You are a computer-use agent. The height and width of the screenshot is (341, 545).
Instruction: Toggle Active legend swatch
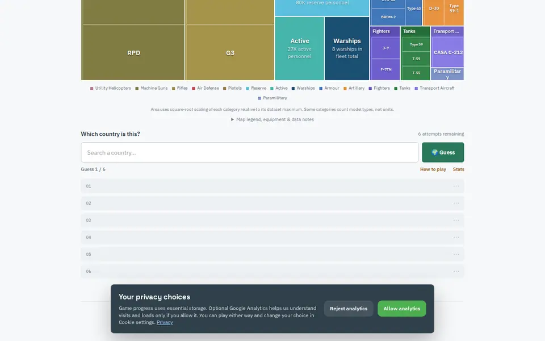pos(272,89)
